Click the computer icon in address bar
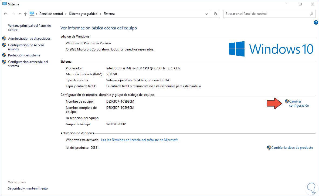This screenshot has width=319, height=196. [x=32, y=14]
